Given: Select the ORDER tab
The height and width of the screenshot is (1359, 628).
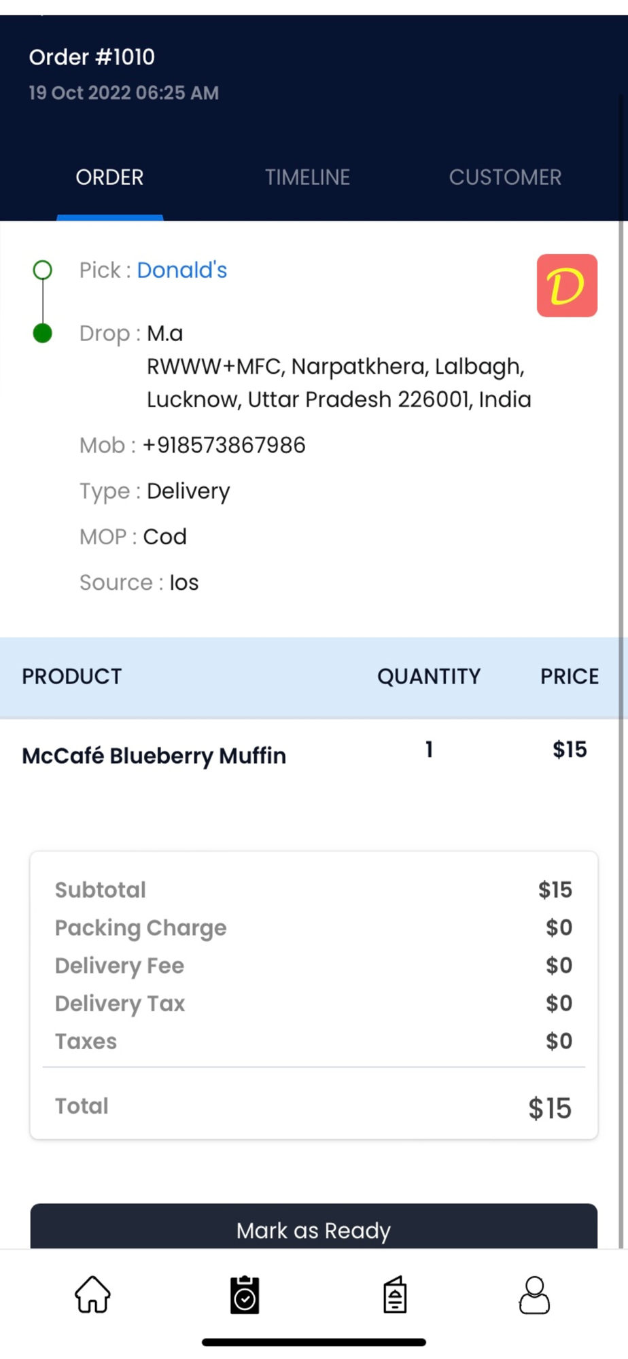Looking at the screenshot, I should 109,177.
